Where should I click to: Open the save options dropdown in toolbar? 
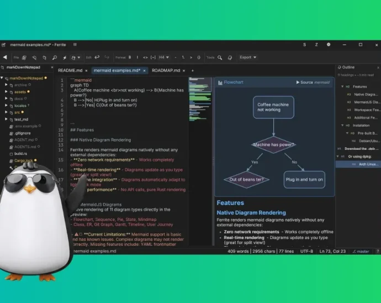pos(76,57)
